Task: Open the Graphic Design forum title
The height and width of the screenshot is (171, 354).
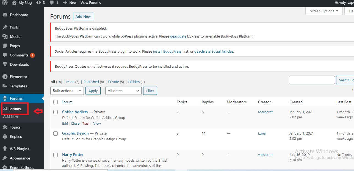Action: click(x=75, y=133)
